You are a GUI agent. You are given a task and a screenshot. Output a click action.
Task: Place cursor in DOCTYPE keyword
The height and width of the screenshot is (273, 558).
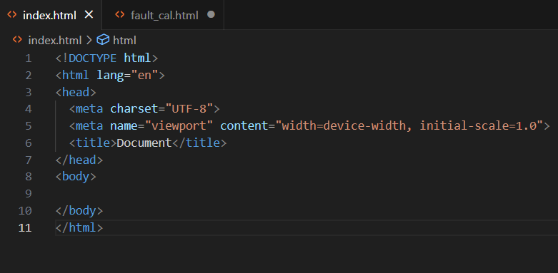[93, 58]
